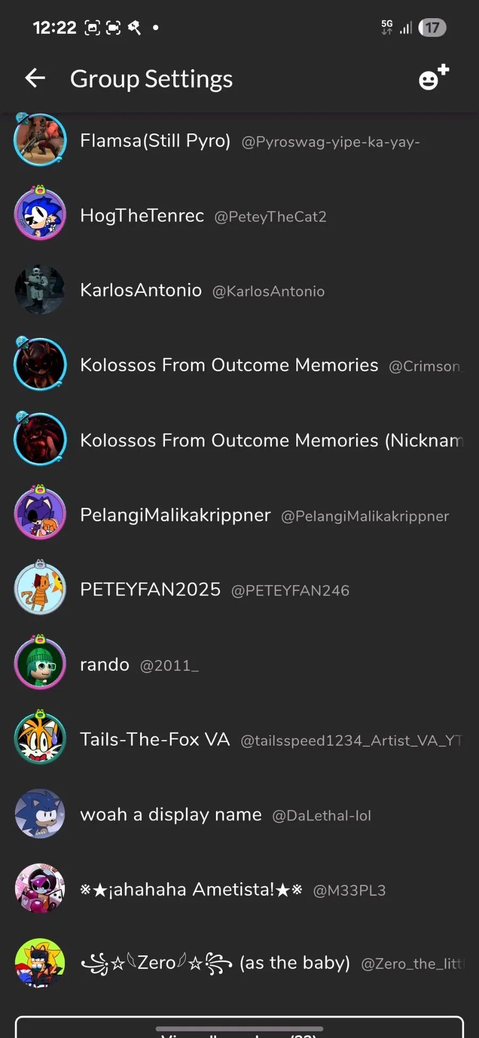The width and height of the screenshot is (479, 1038).
Task: Open Zero (as the baby) member row
Action: [x=240, y=963]
